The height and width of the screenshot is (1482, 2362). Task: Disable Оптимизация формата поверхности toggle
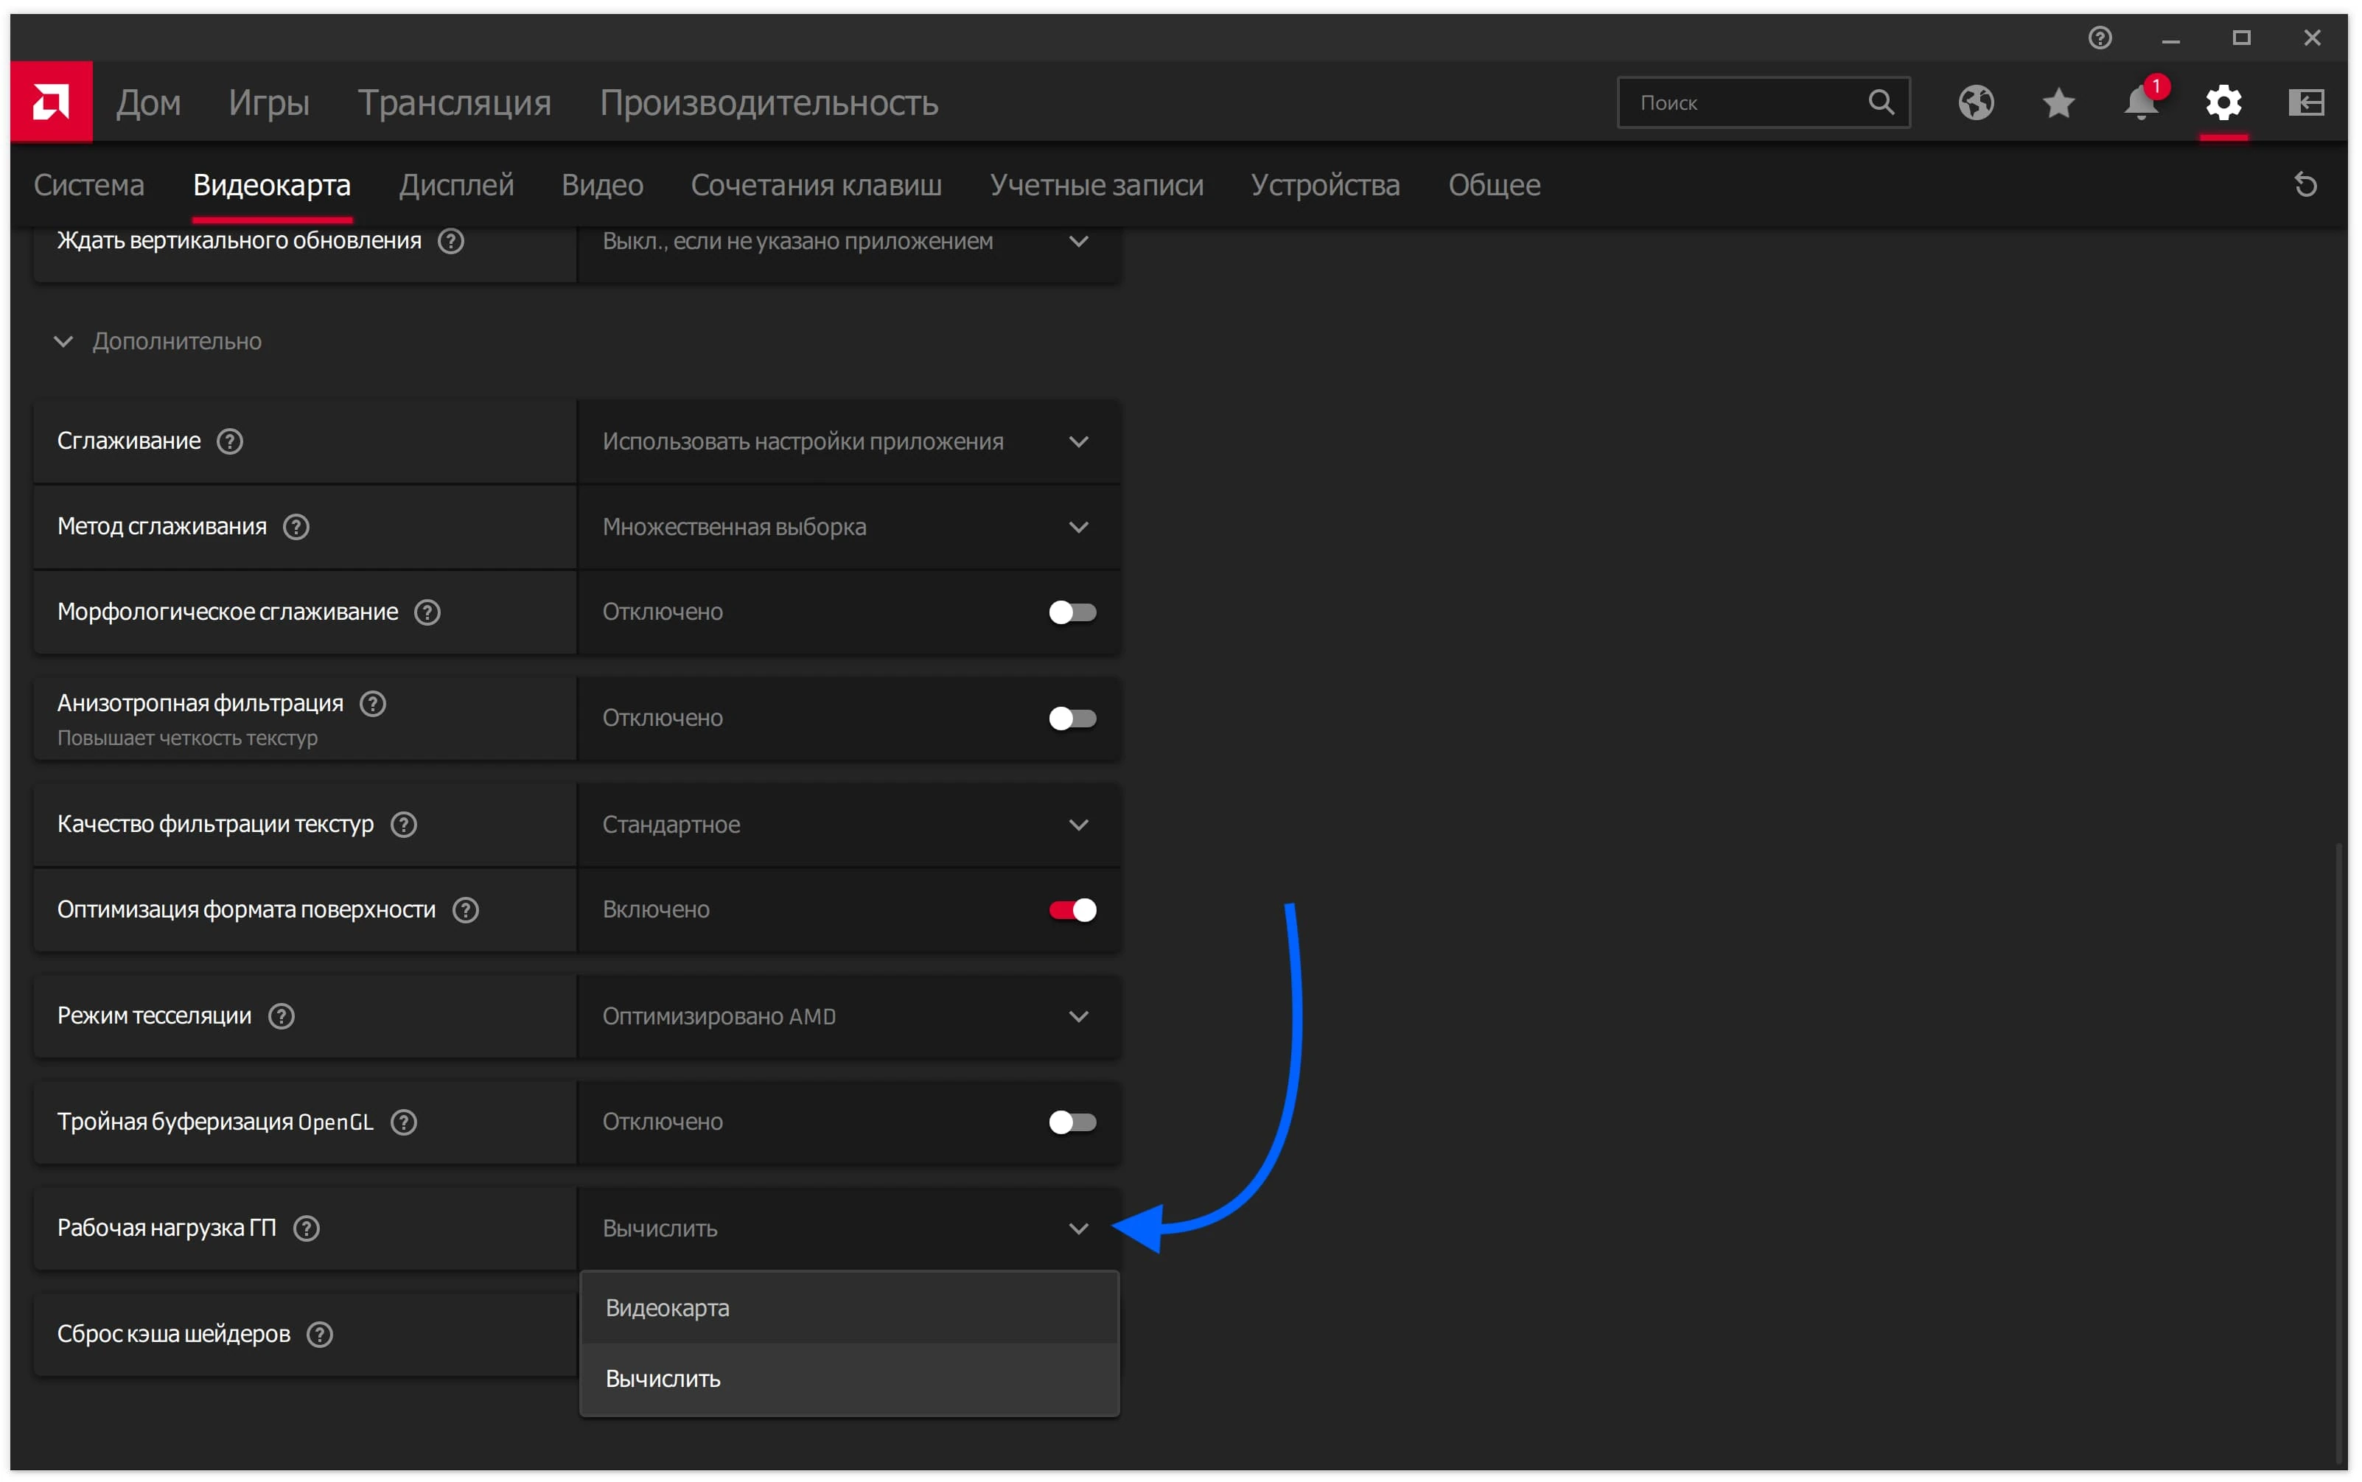[1072, 909]
